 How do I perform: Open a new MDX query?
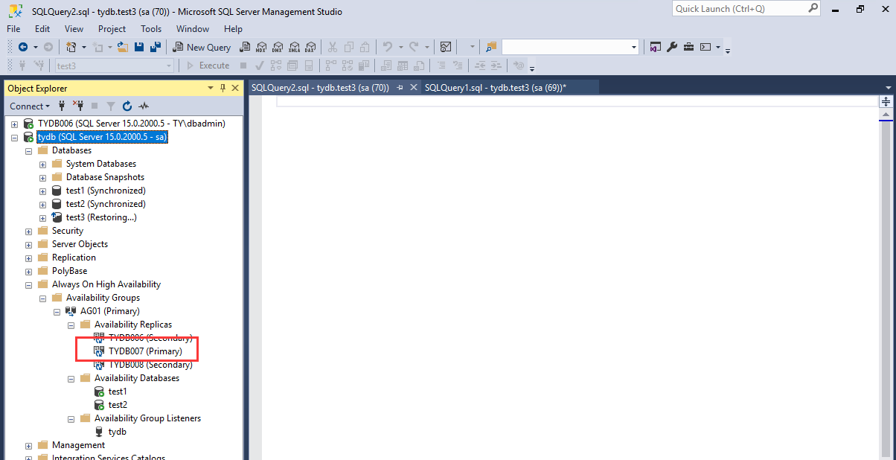[x=260, y=47]
